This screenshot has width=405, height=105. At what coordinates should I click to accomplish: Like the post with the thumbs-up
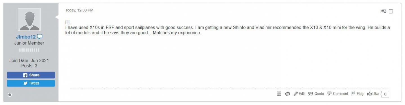(373, 94)
